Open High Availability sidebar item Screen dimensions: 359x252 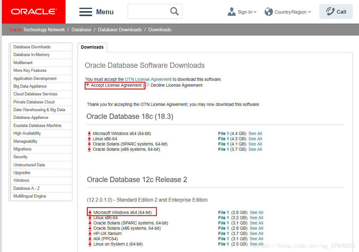pos(41,133)
